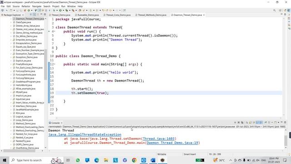Toggle Word Wrap in Console toolbar
291x164 pixels.
pyautogui.click(x=254, y=123)
